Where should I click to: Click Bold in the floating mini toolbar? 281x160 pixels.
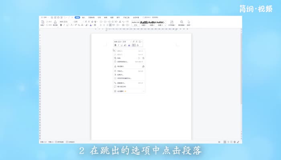click(x=115, y=45)
